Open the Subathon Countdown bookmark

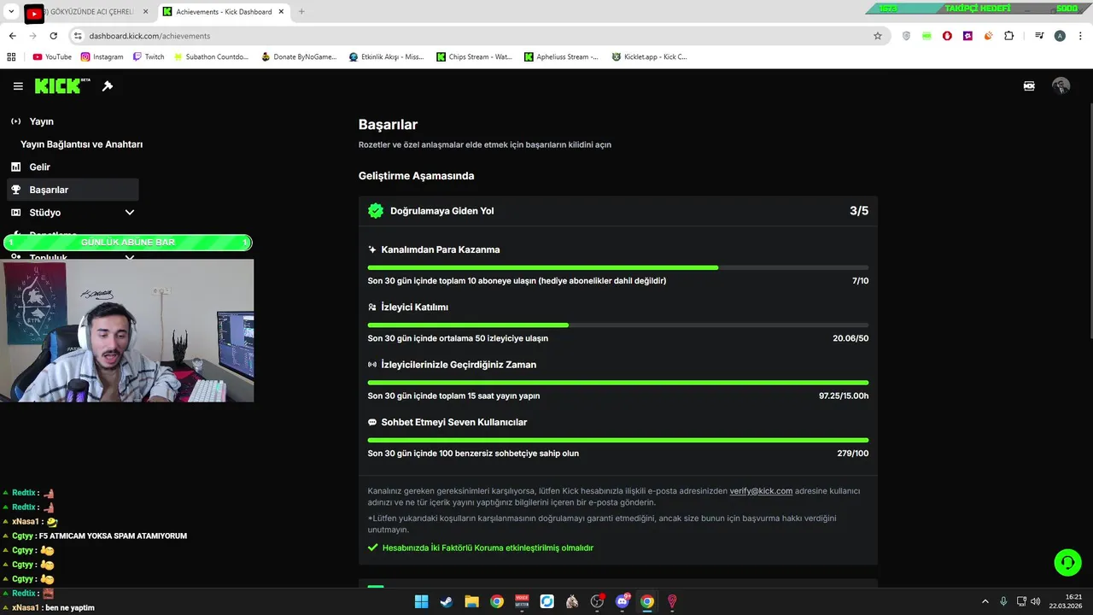point(211,57)
